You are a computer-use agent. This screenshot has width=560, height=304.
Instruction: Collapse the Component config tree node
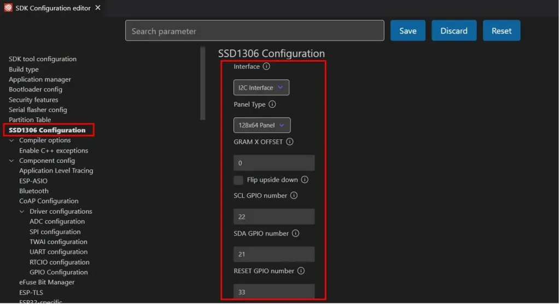click(x=12, y=161)
